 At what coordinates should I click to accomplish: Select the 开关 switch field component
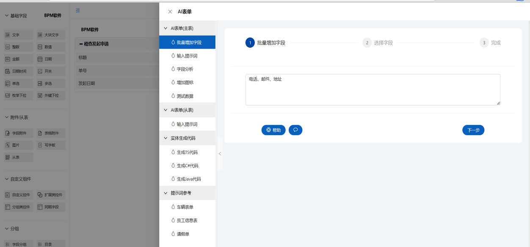(x=50, y=71)
